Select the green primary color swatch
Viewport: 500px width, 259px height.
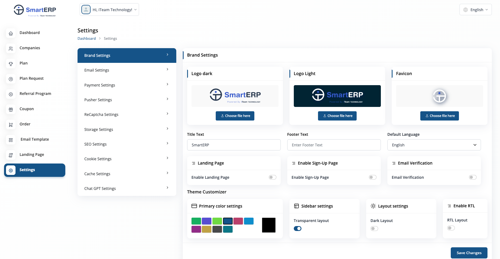tap(196, 221)
